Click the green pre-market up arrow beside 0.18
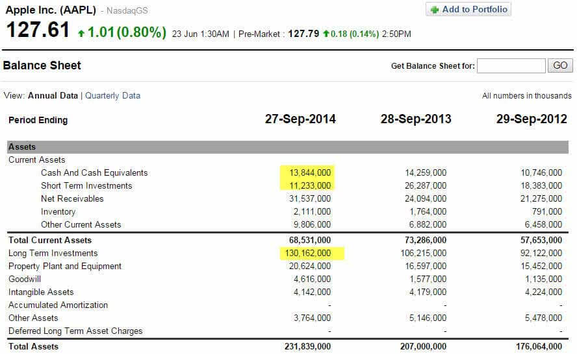The width and height of the screenshot is (577, 354). tap(326, 34)
